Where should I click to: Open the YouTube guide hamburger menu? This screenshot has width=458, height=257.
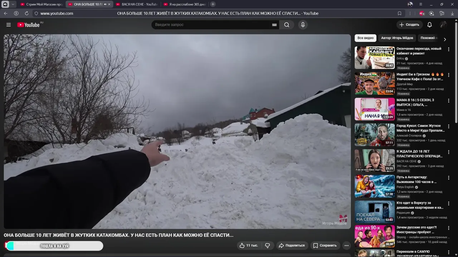(x=9, y=25)
